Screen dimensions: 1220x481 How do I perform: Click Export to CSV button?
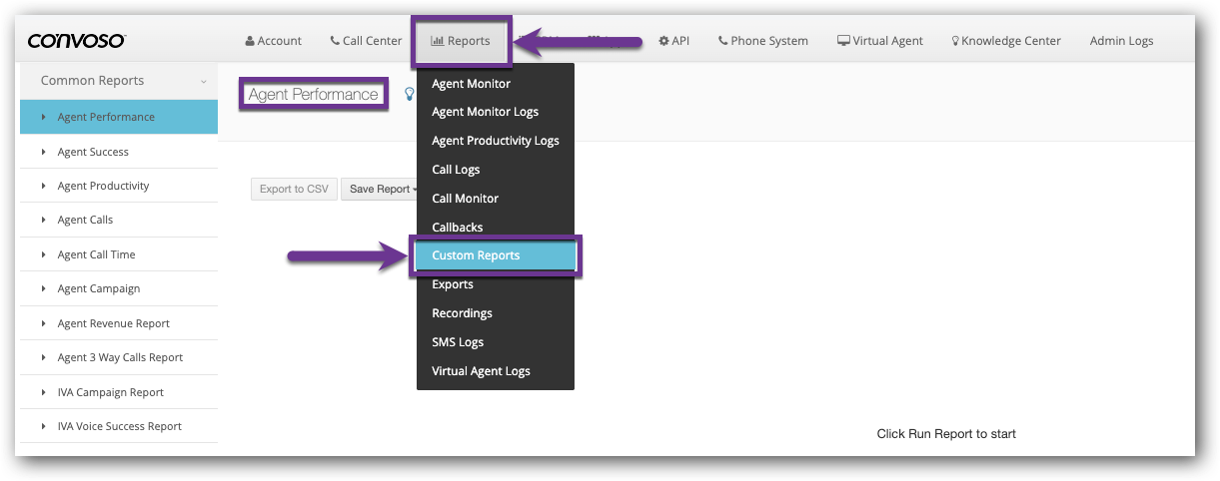[294, 189]
